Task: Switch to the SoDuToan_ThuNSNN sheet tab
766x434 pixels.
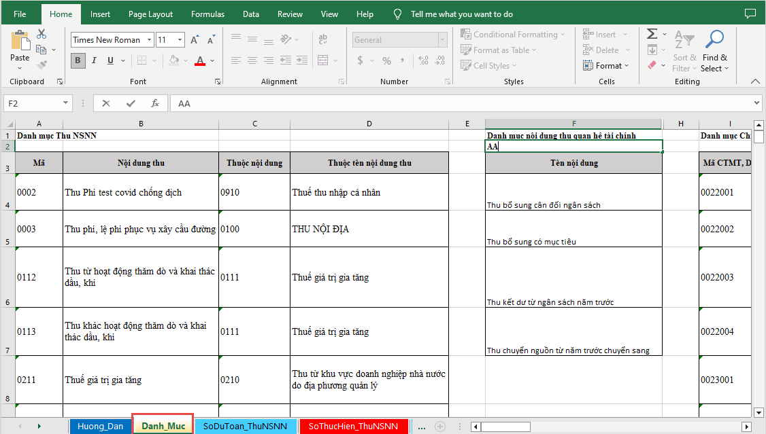Action: [x=245, y=427]
